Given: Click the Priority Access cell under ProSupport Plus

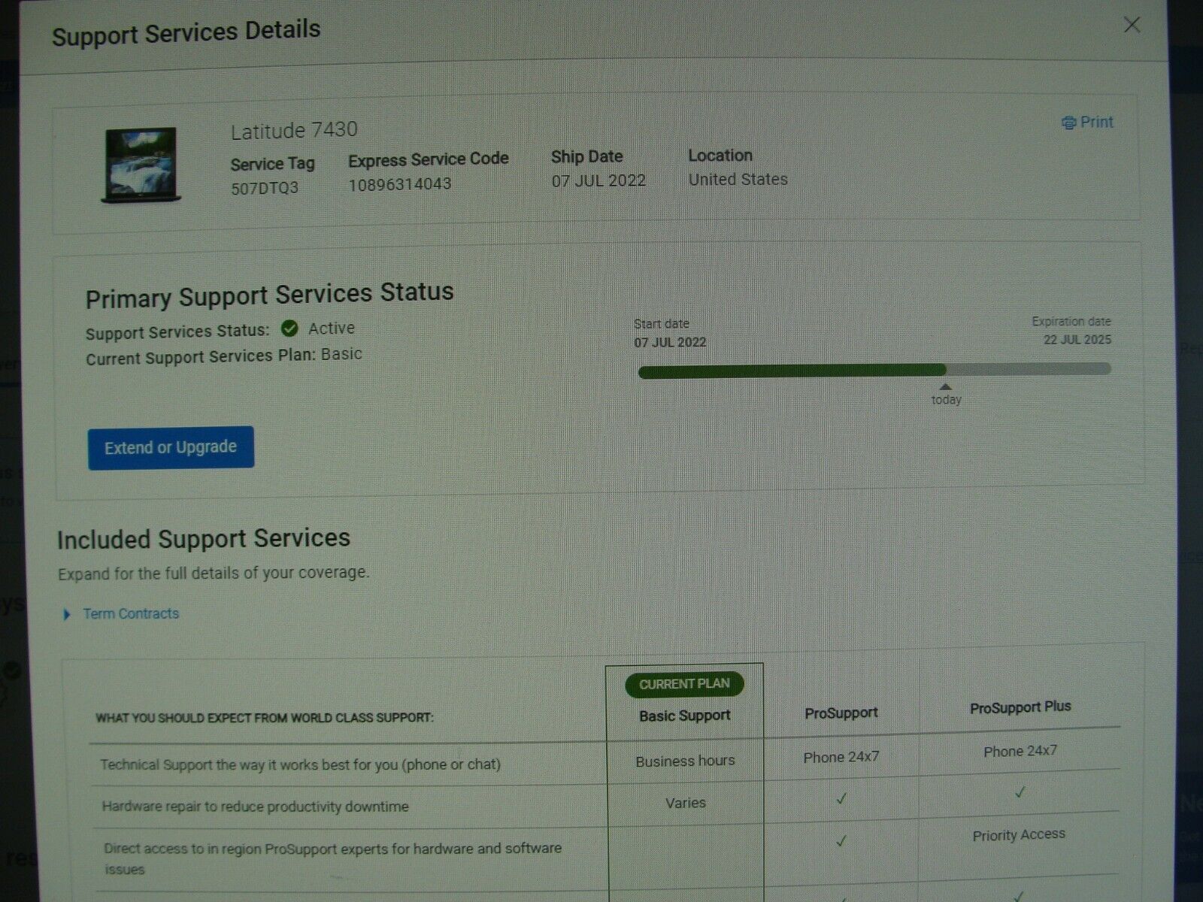Looking at the screenshot, I should (x=1019, y=834).
